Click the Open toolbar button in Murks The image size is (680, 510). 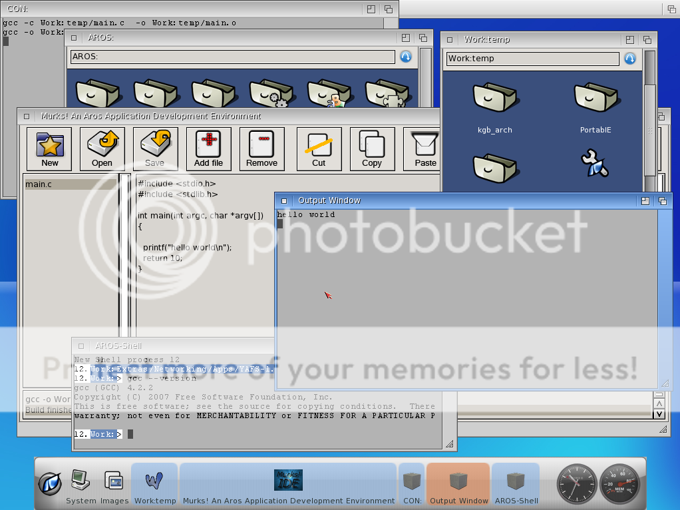click(102, 149)
